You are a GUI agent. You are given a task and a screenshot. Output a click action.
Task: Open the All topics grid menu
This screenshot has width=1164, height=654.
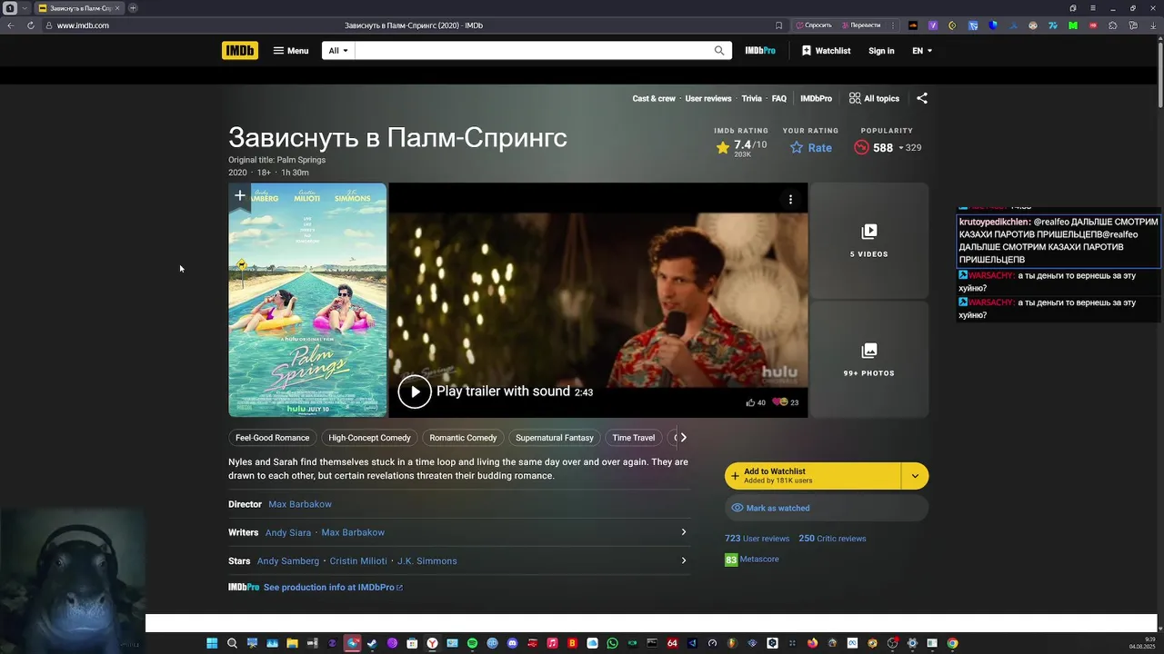874,98
